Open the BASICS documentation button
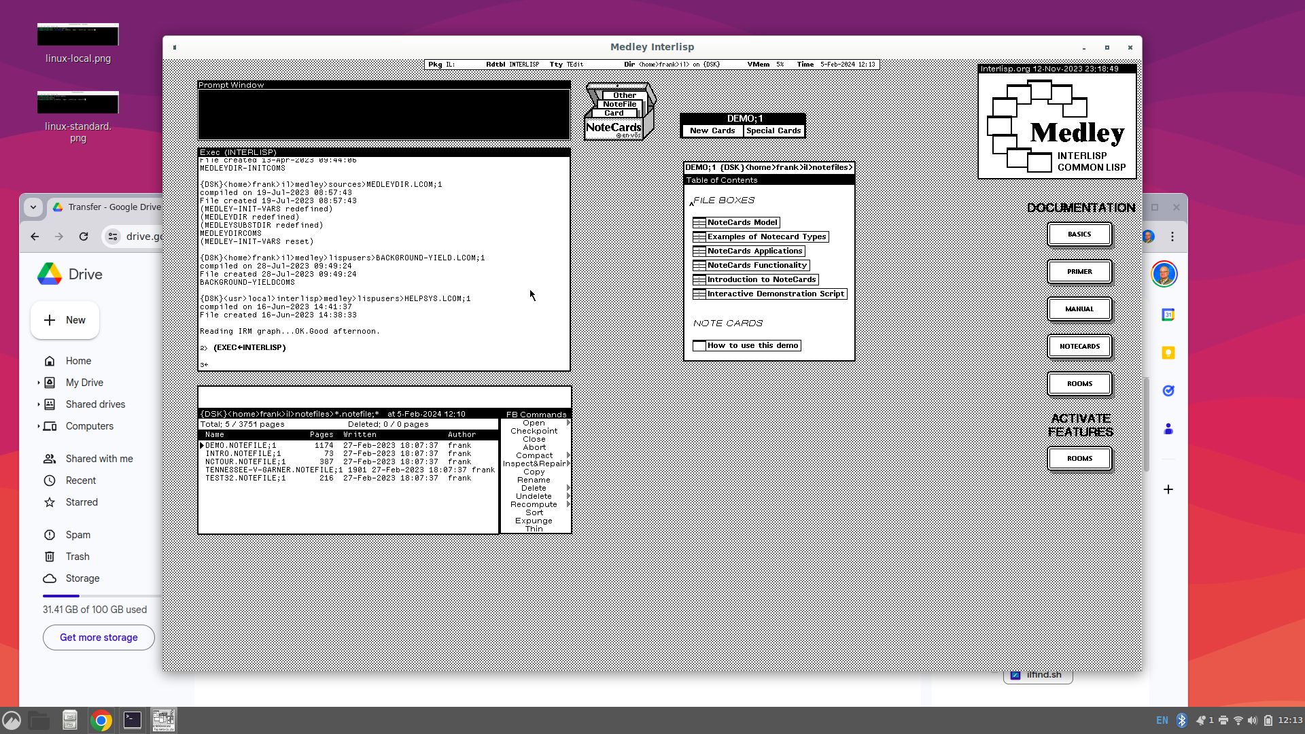 (x=1079, y=234)
